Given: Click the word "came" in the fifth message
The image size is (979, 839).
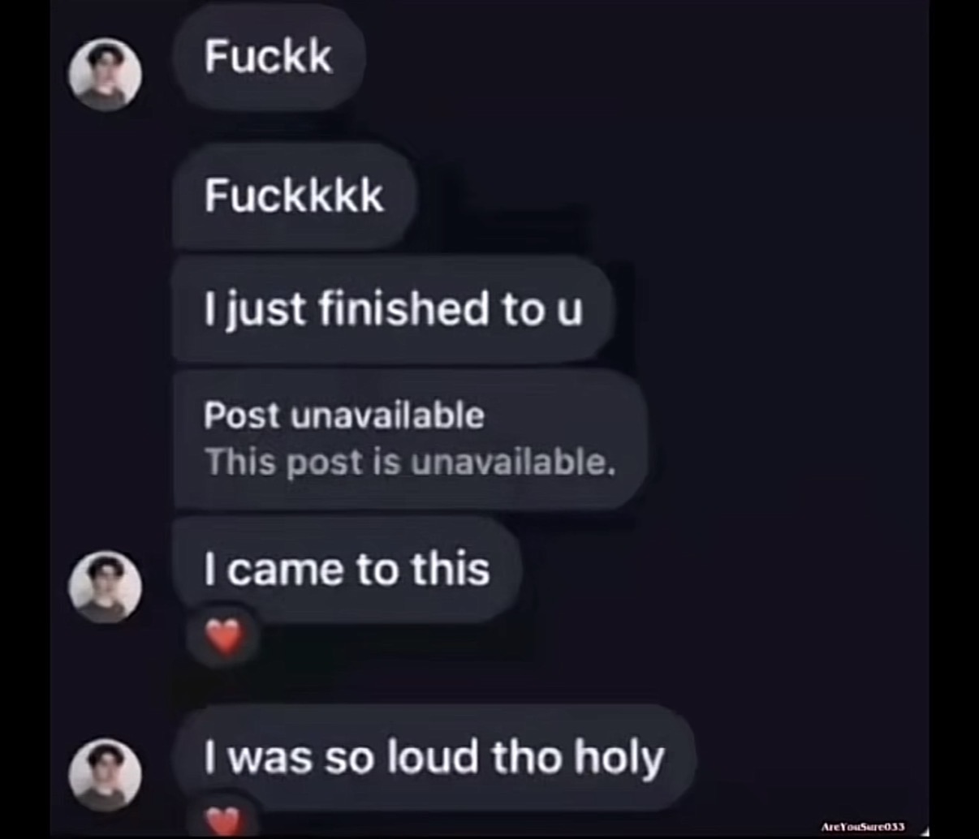Looking at the screenshot, I should 286,570.
